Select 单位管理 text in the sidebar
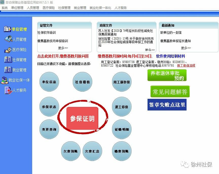Screen dimensions: 219x174 (20, 29)
